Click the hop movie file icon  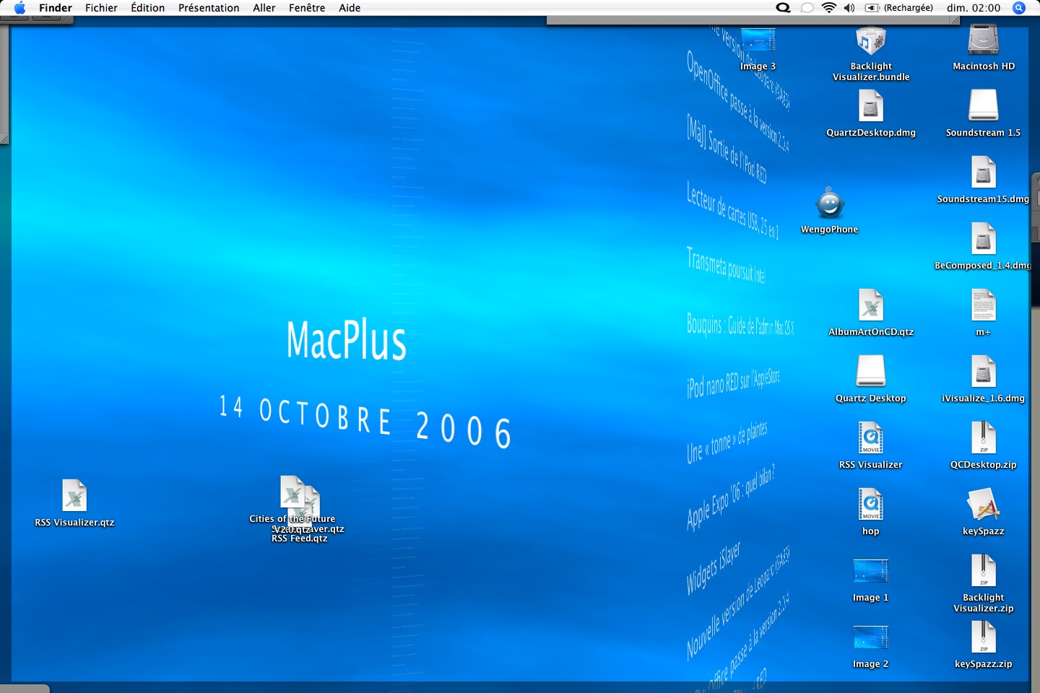tap(870, 505)
